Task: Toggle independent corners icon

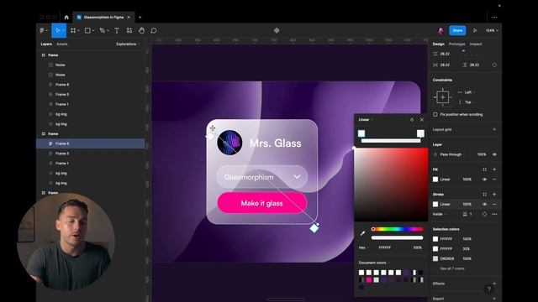Action: (x=494, y=65)
